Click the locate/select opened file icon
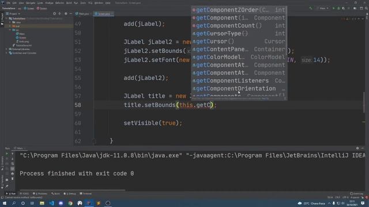This screenshot has width=369, height=207. [x=54, y=14]
